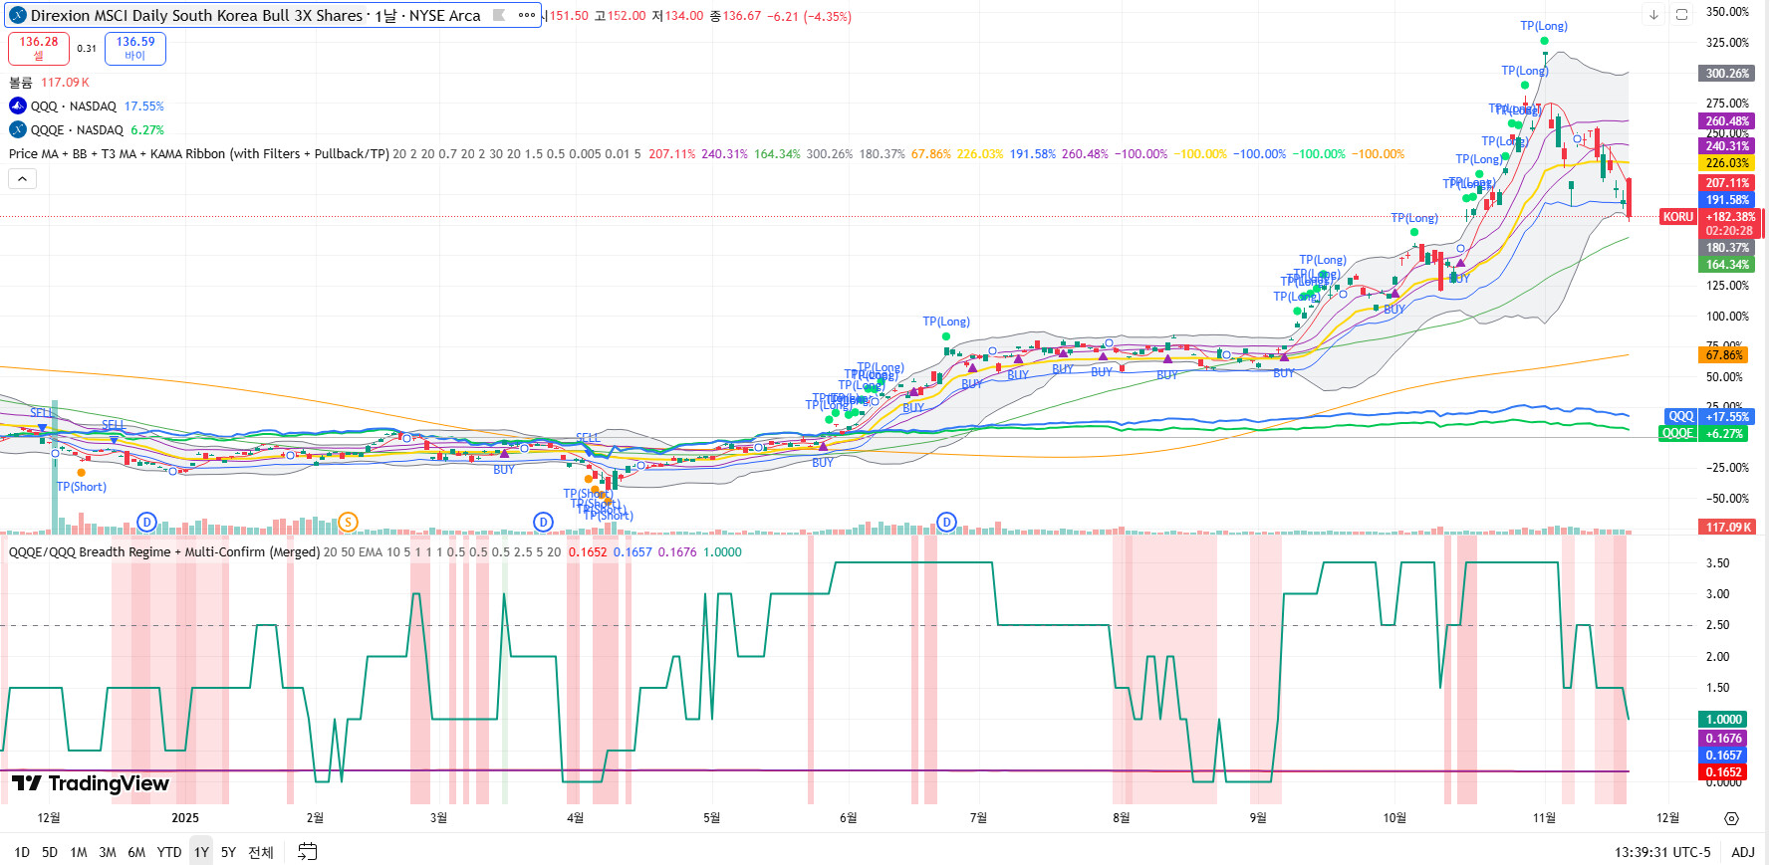Collapse the indicator legend with the chevron button
Image resolution: width=1770 pixels, height=865 pixels.
tap(22, 178)
